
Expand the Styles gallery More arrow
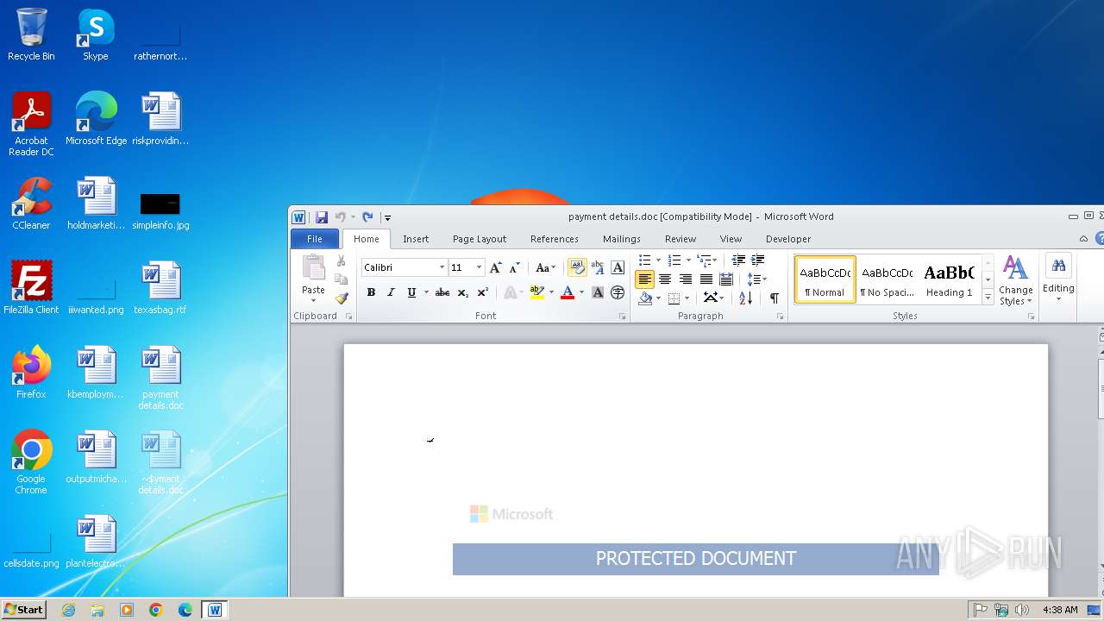click(988, 298)
